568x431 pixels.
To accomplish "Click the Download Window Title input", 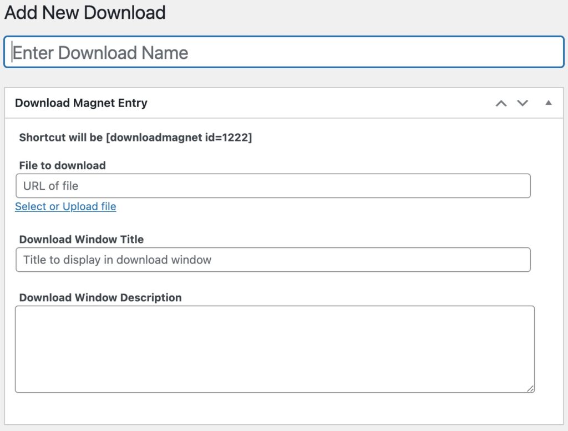I will (273, 260).
